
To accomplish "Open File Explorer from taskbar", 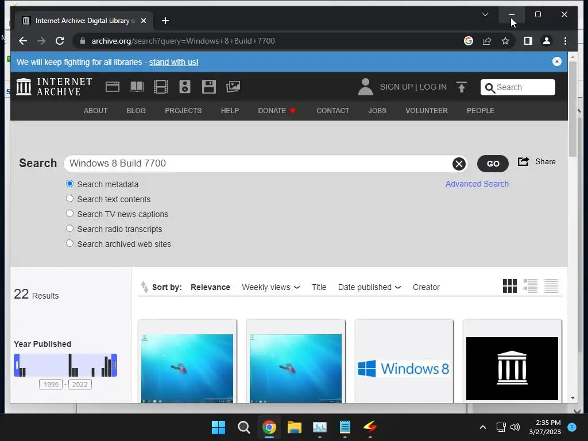I will (295, 427).
